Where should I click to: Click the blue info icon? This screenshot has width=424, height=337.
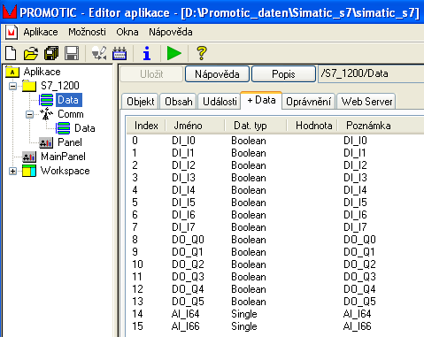(x=147, y=53)
